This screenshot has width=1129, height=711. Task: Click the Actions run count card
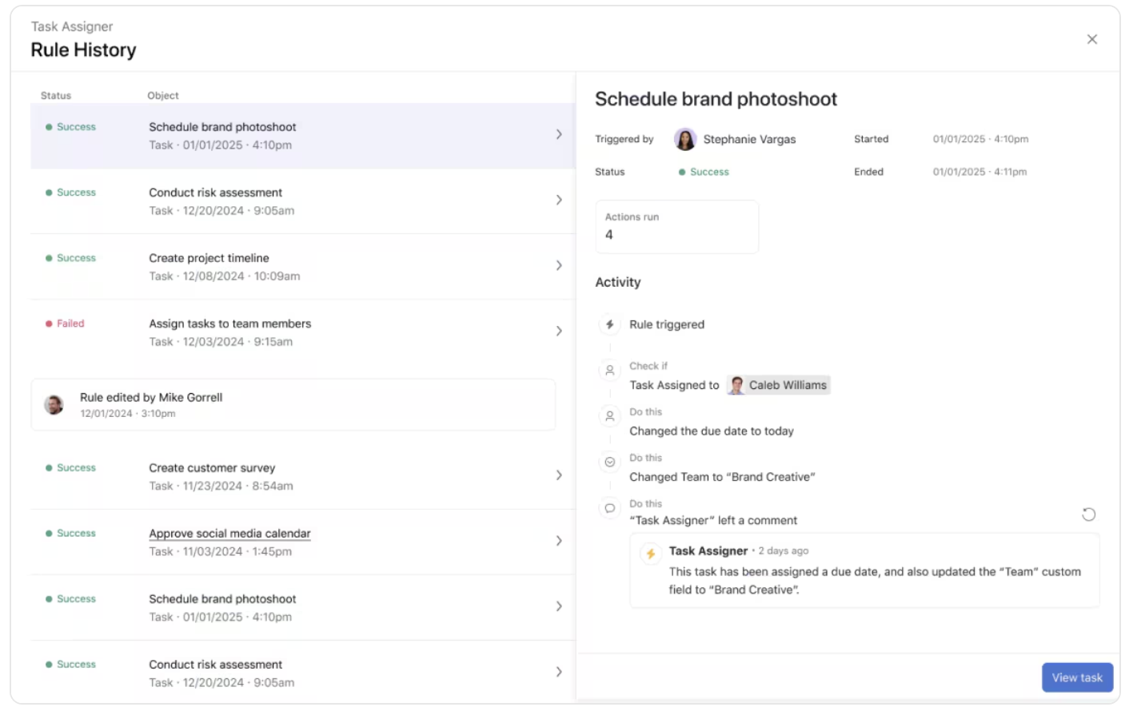pyautogui.click(x=676, y=227)
